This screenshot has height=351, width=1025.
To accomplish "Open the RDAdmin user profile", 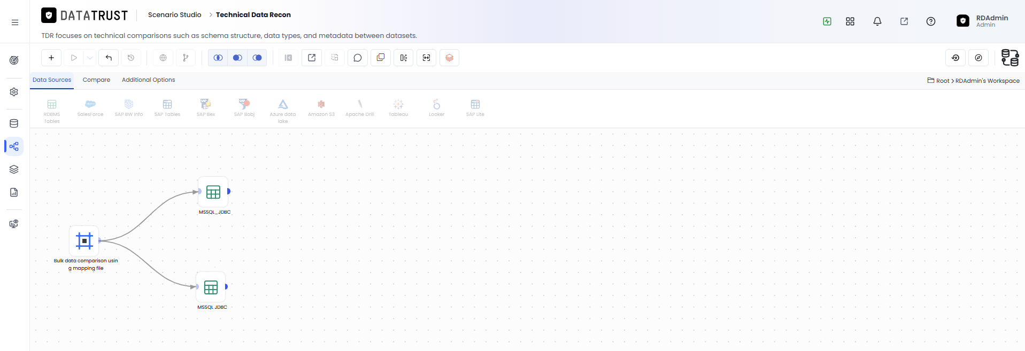I will [x=982, y=21].
